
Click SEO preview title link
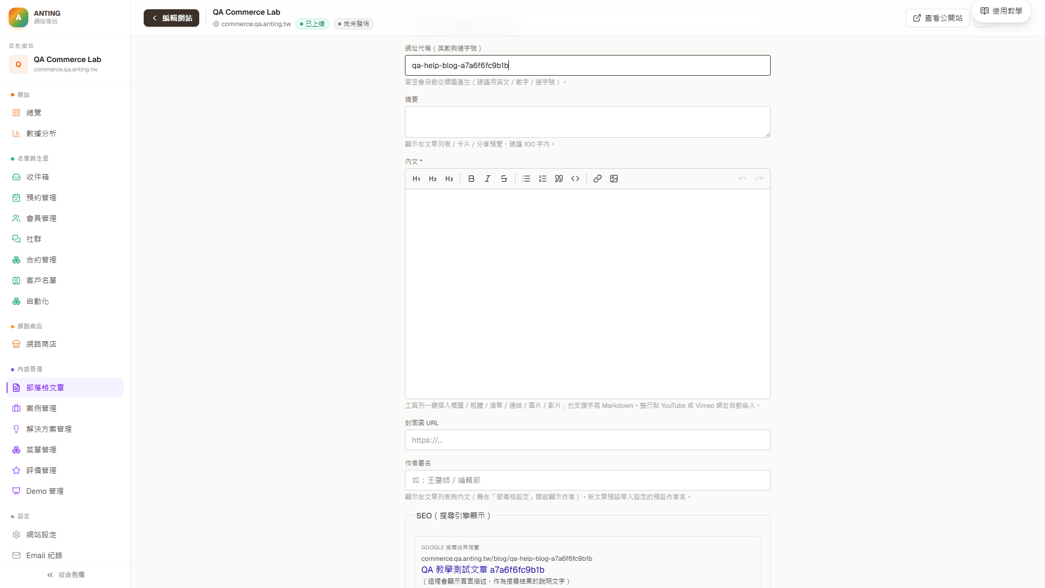(x=483, y=569)
